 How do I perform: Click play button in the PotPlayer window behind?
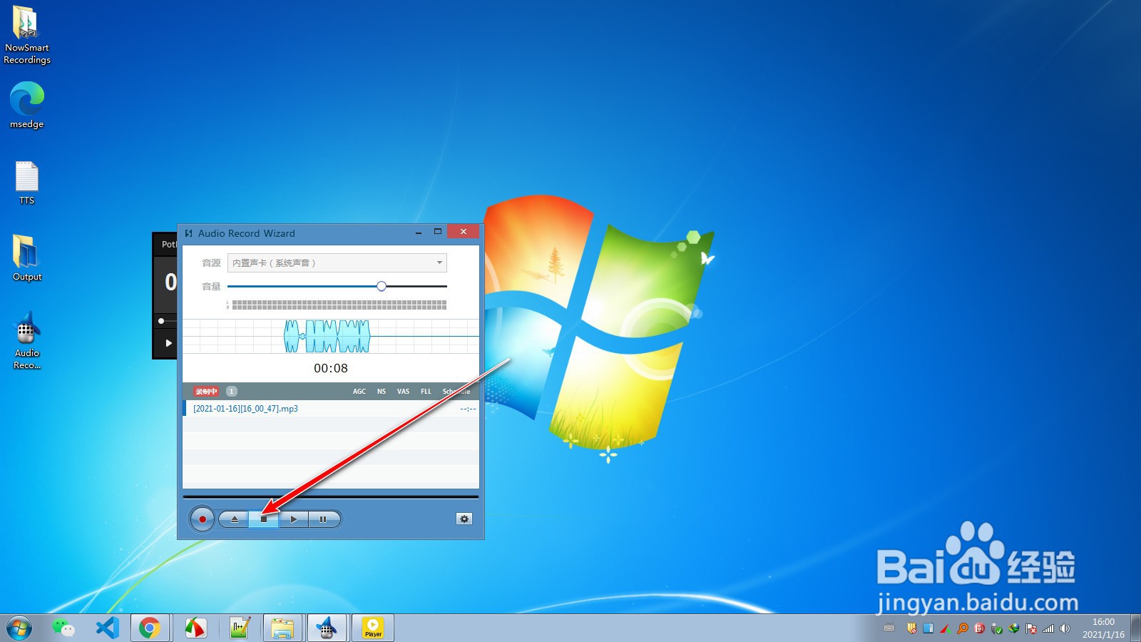click(x=168, y=343)
